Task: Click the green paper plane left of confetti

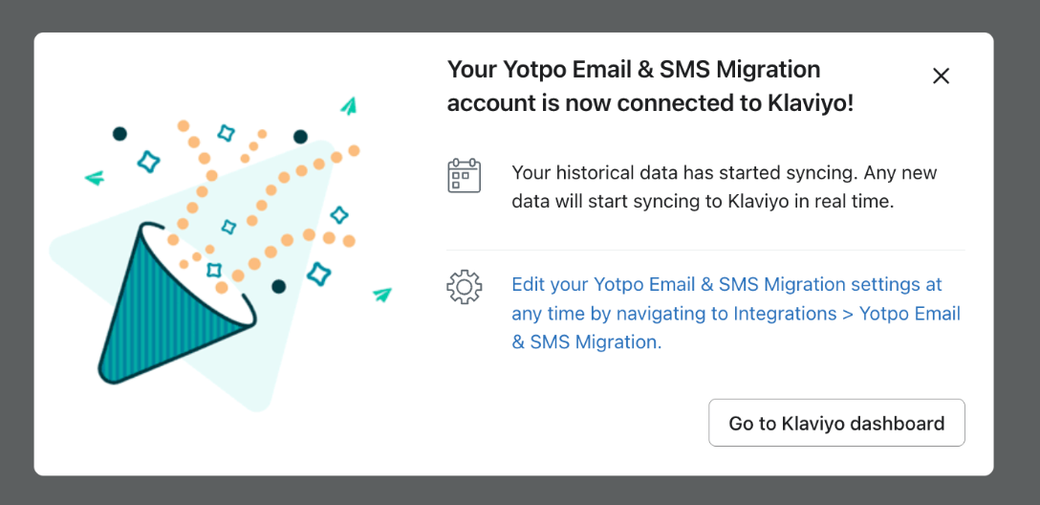Action: 94,178
